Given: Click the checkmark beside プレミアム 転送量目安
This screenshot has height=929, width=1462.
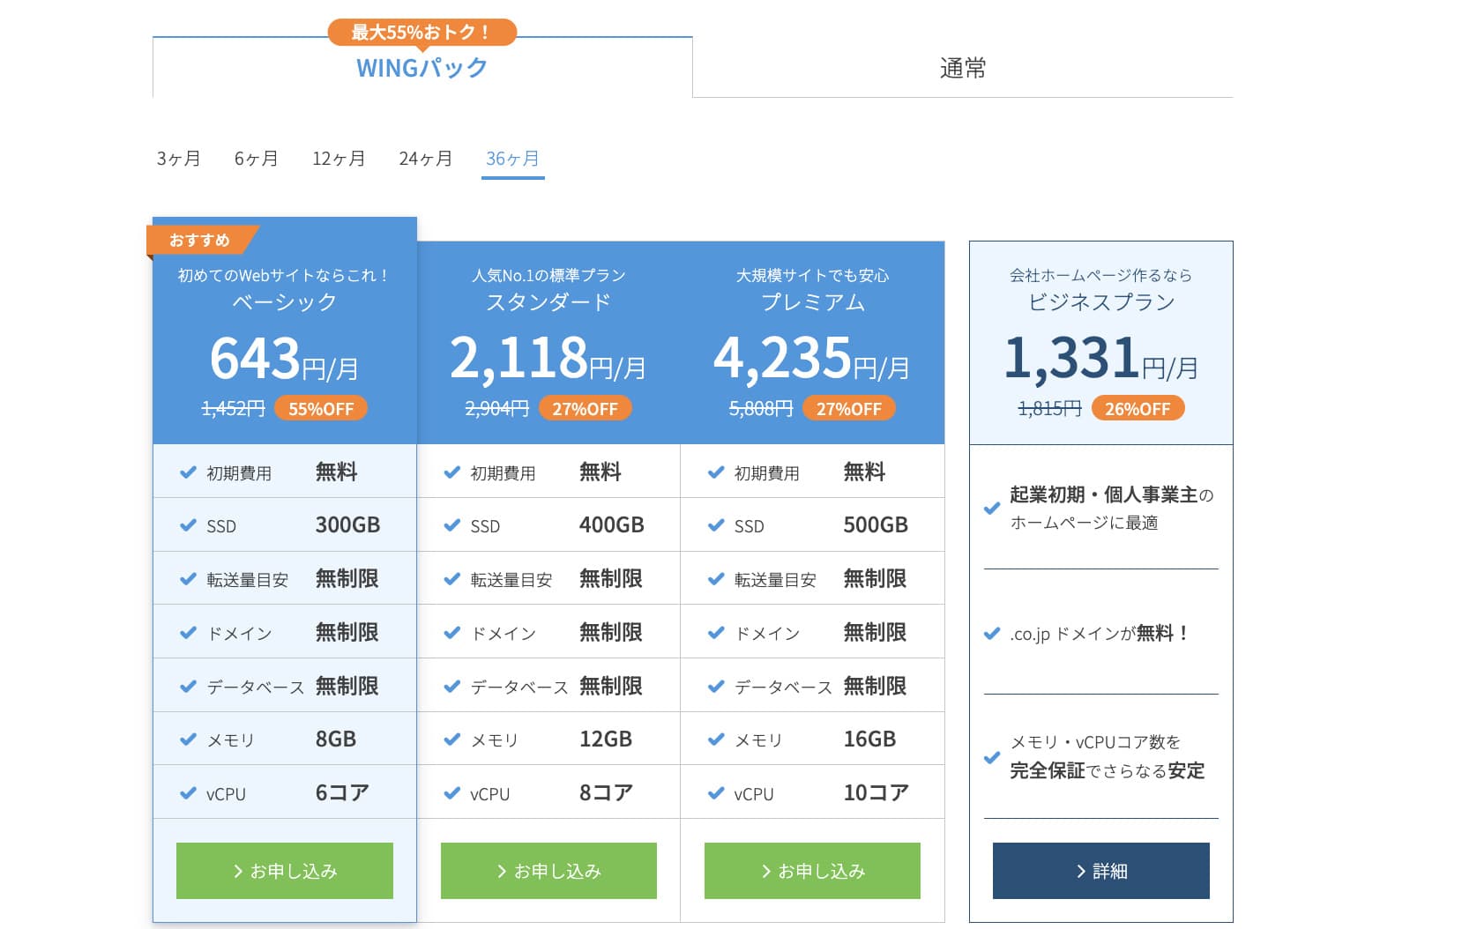Looking at the screenshot, I should pyautogui.click(x=716, y=579).
